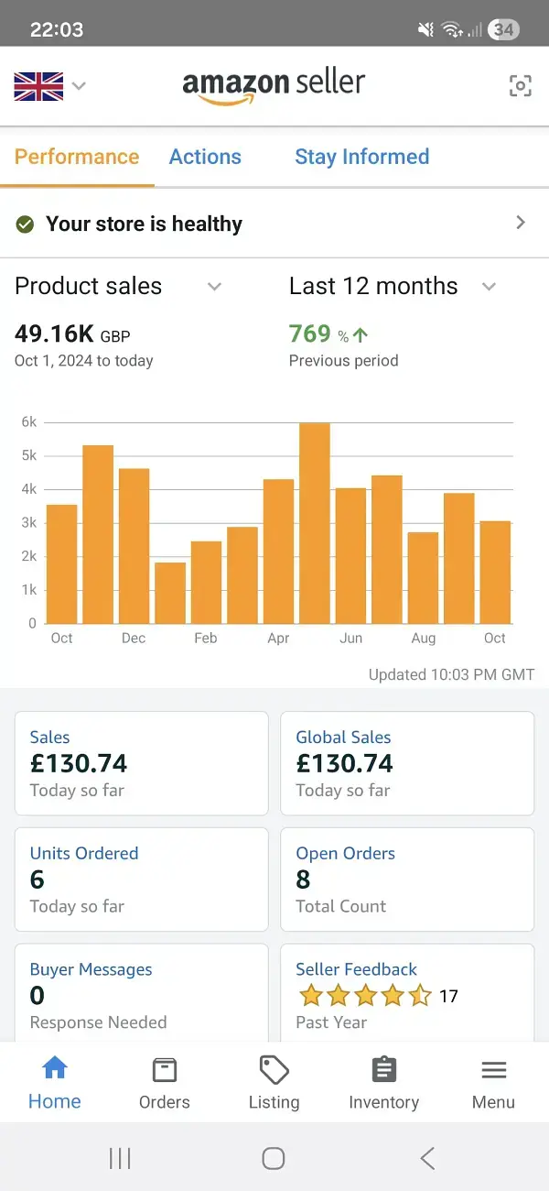Open the UK marketplace flag dropdown

(49, 86)
